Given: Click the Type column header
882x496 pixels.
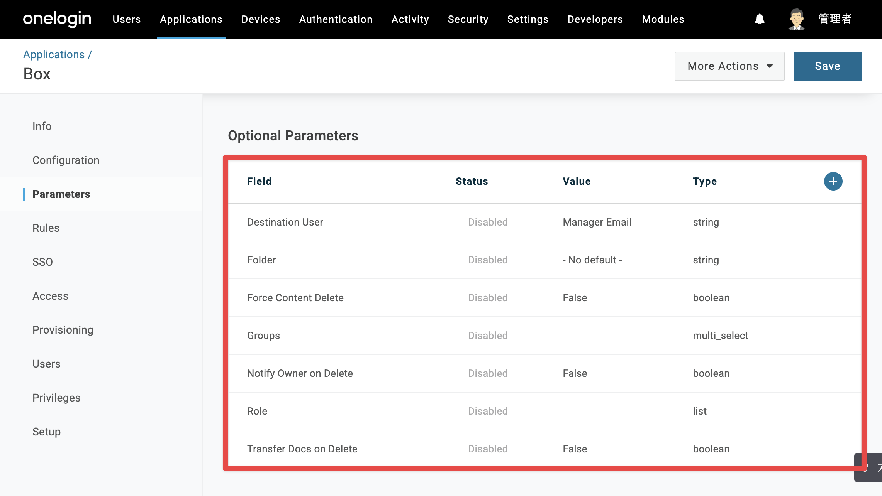Looking at the screenshot, I should coord(705,181).
